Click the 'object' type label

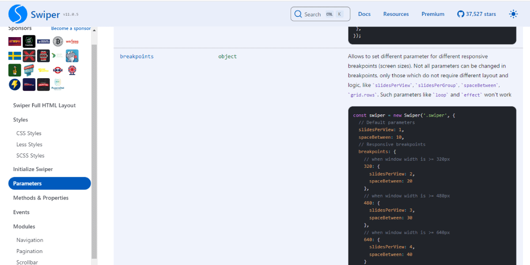tap(227, 57)
